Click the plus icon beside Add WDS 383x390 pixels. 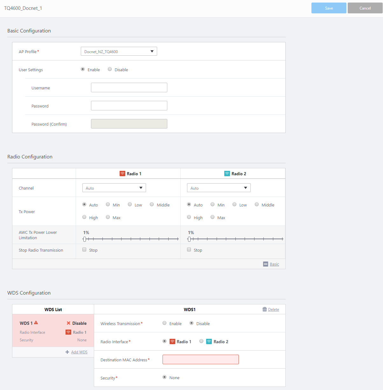[x=67, y=352]
